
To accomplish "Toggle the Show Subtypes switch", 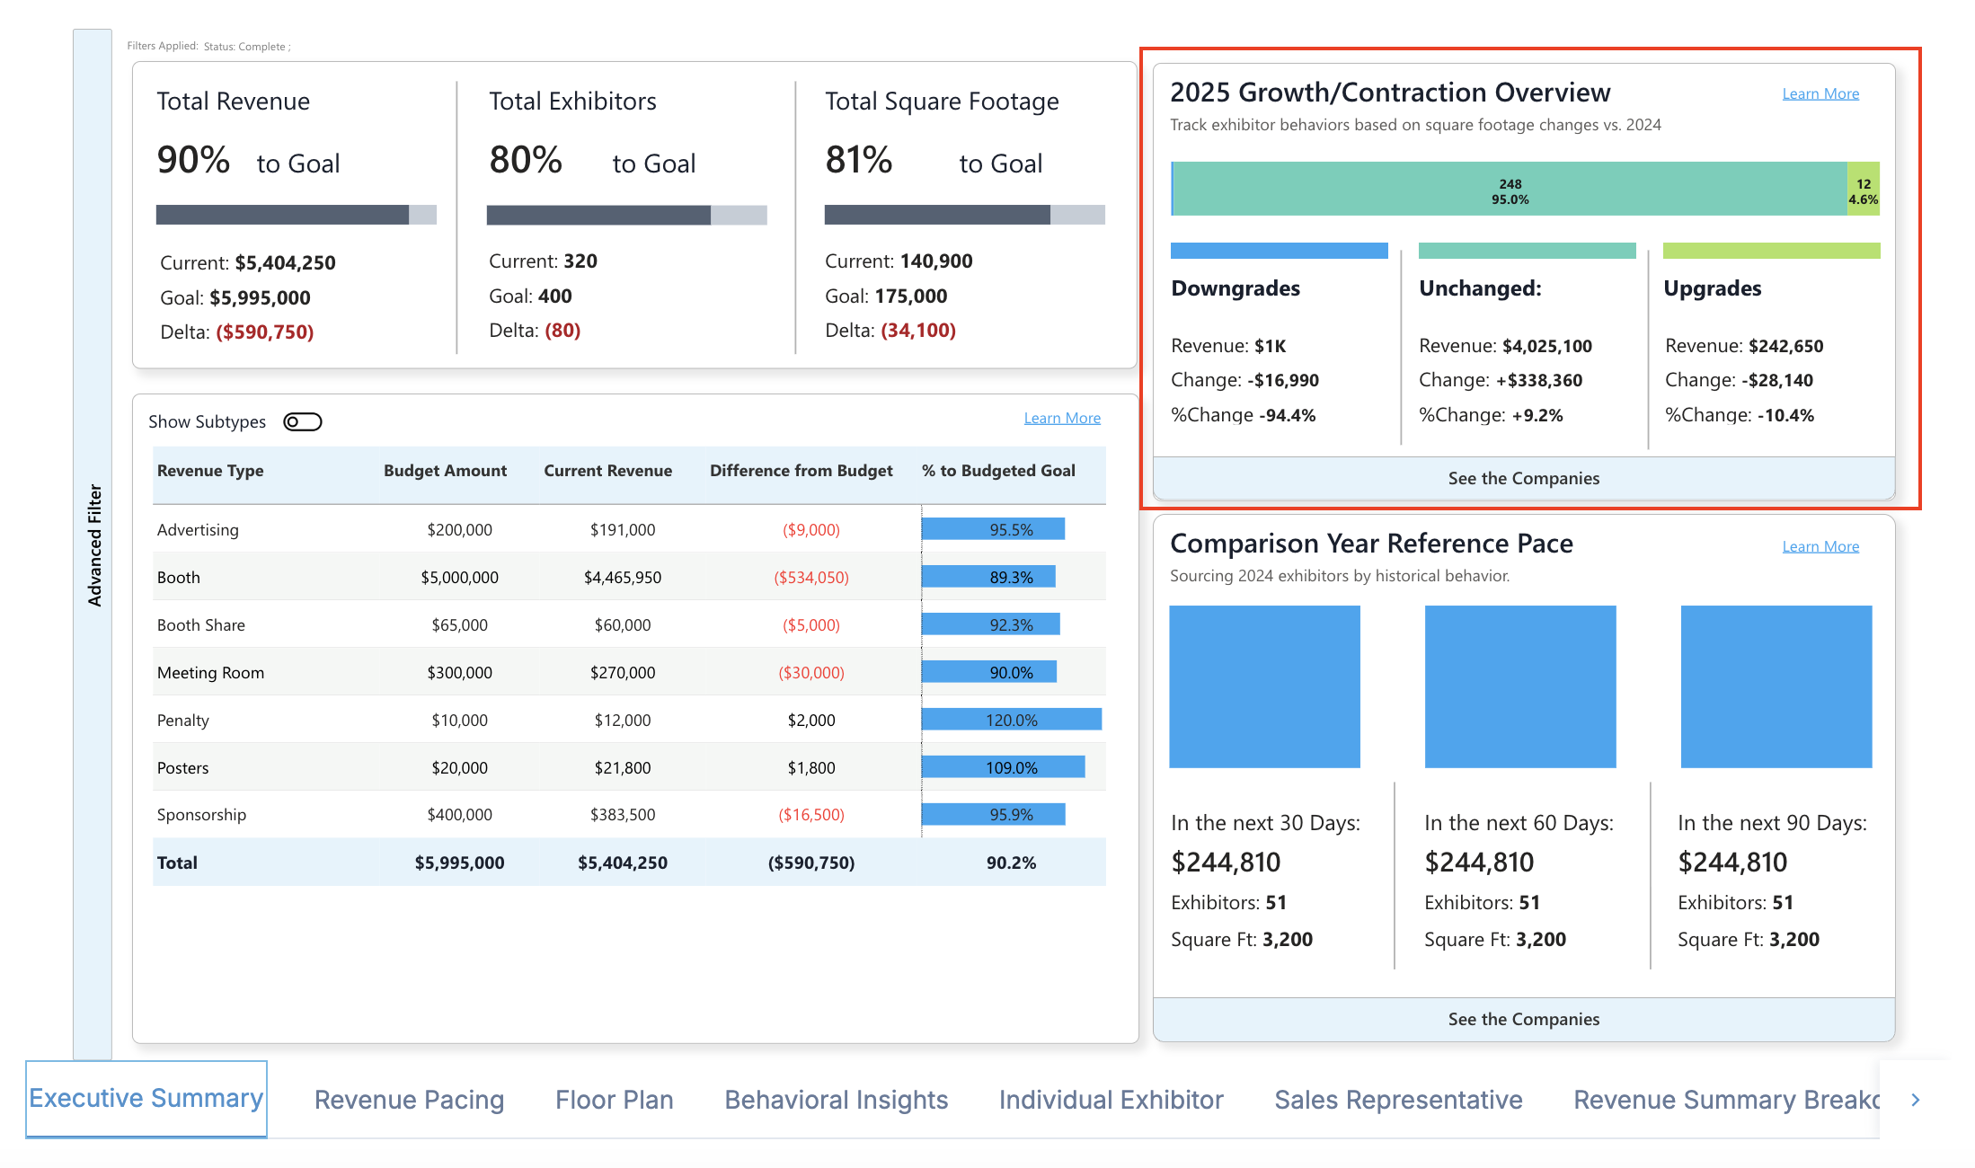I will (x=302, y=421).
